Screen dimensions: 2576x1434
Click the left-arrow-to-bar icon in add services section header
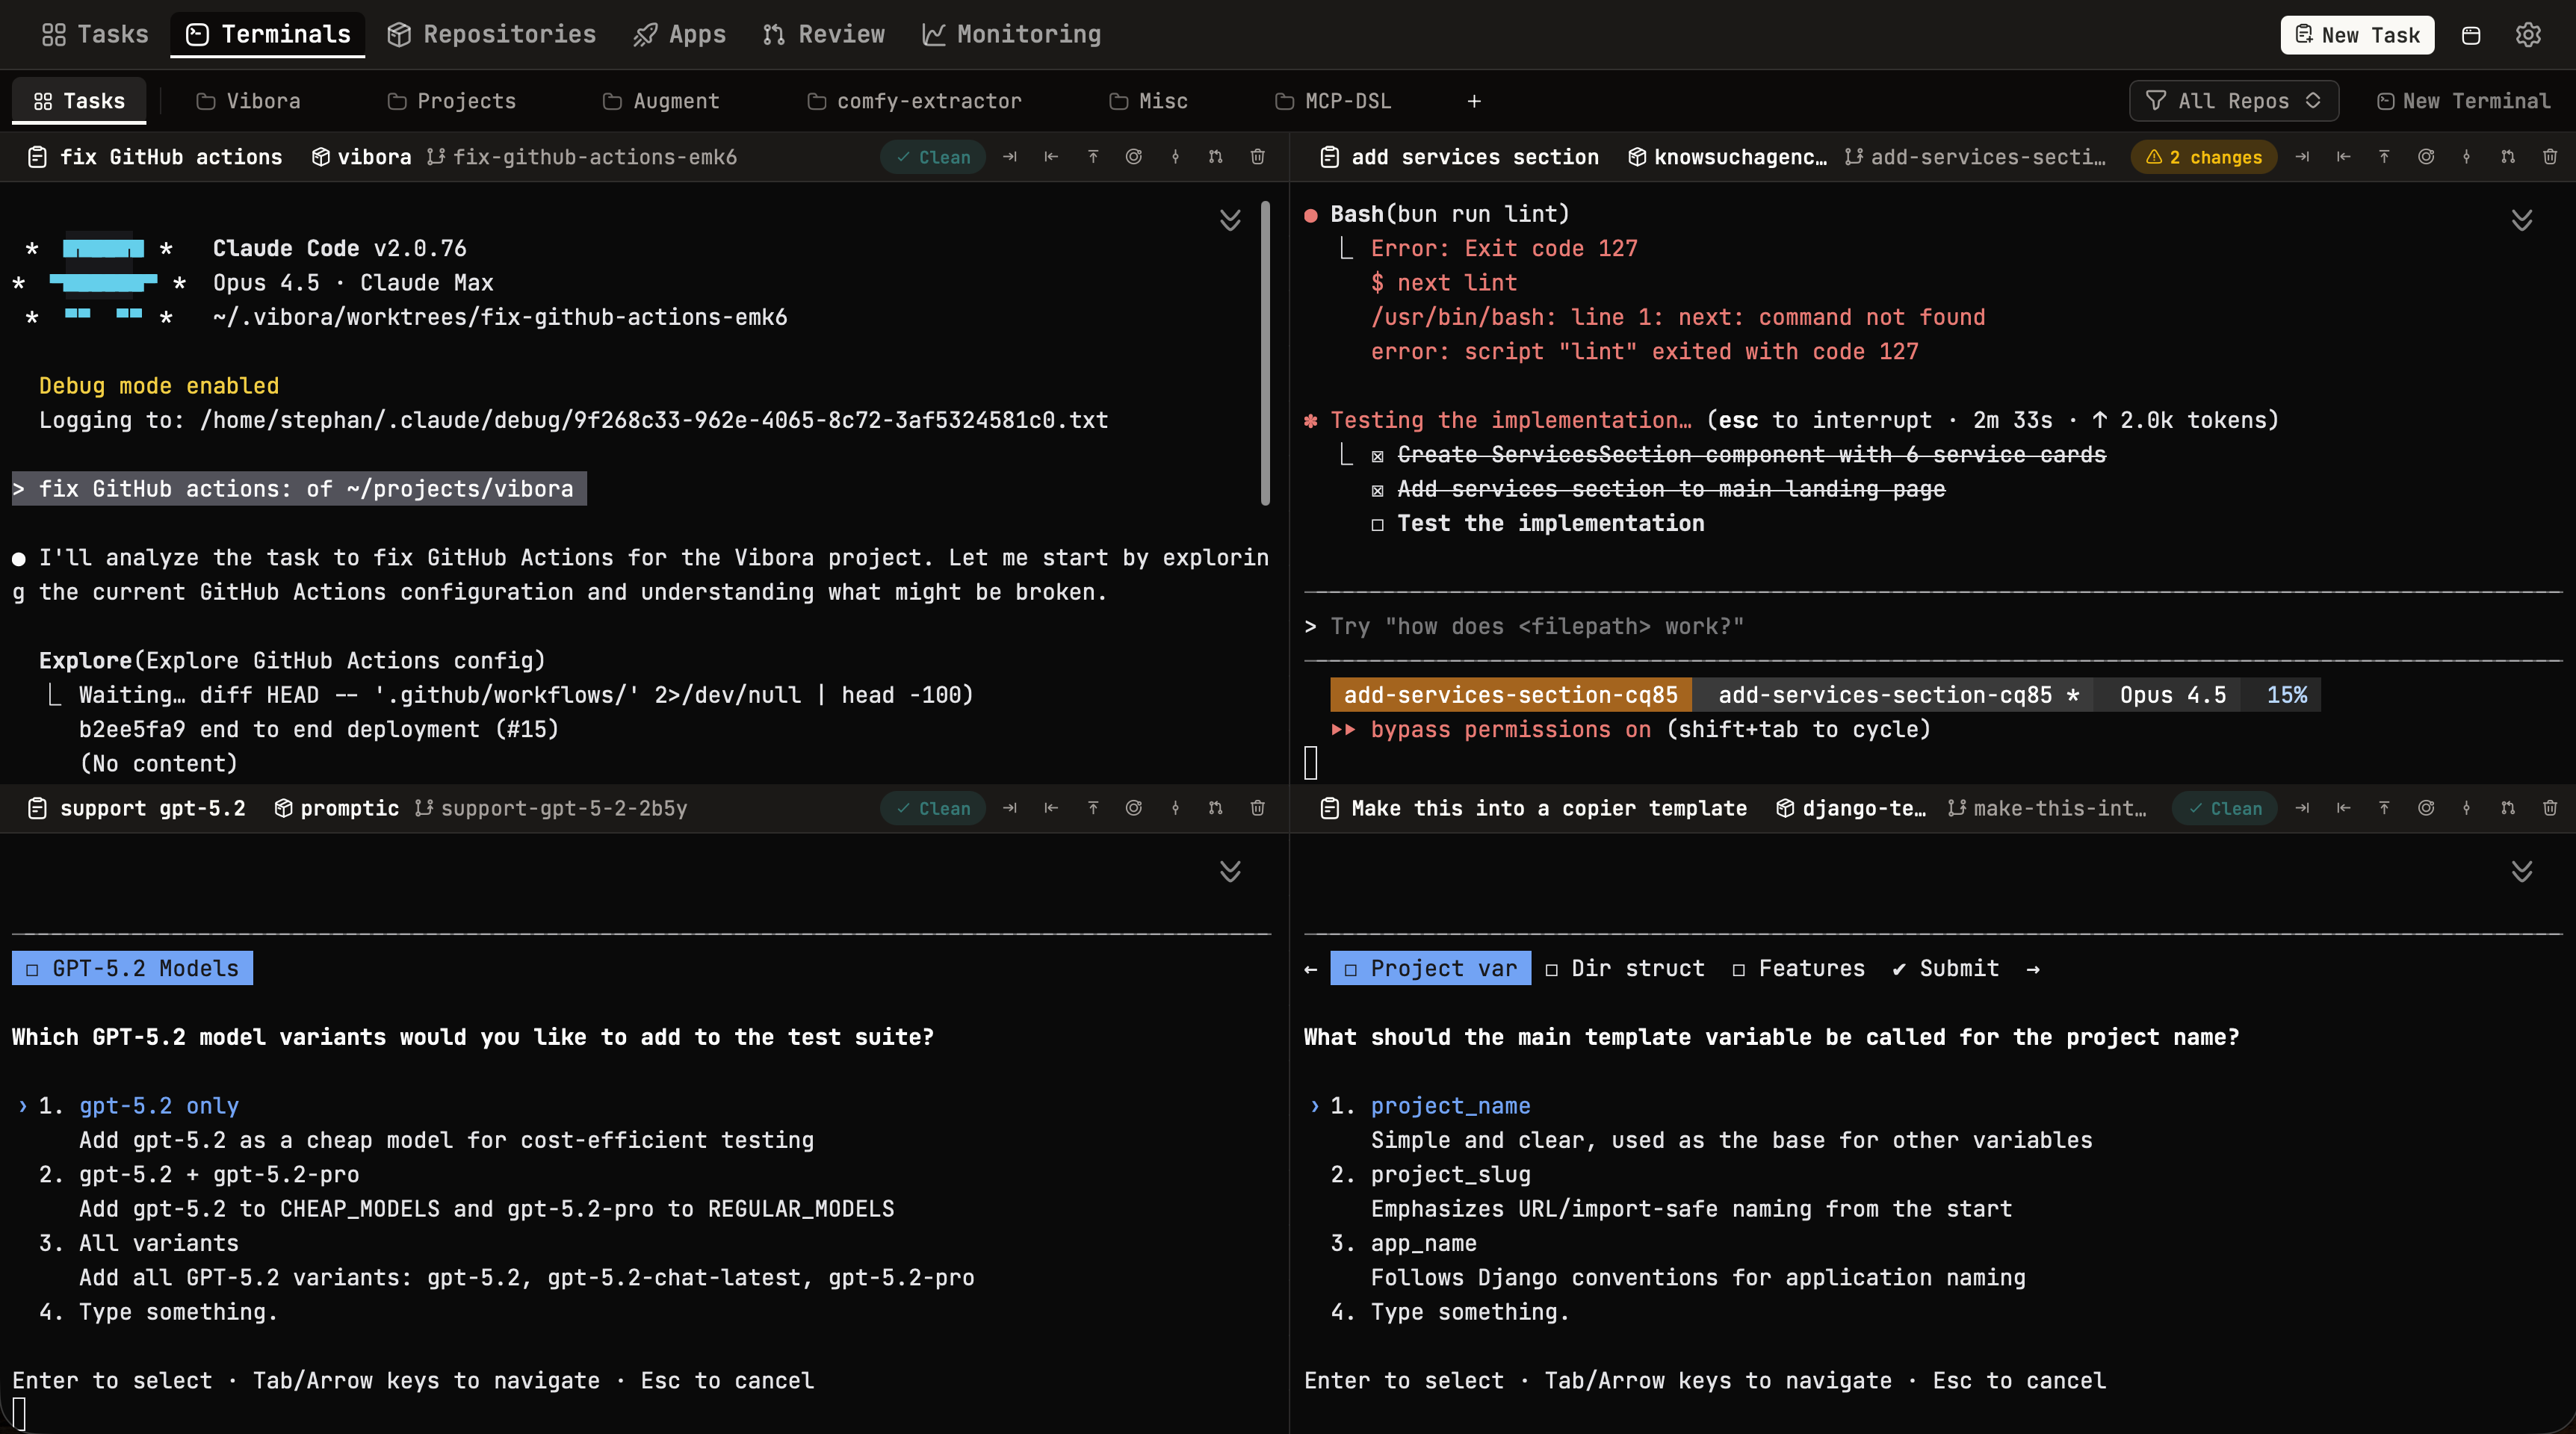click(x=2343, y=157)
